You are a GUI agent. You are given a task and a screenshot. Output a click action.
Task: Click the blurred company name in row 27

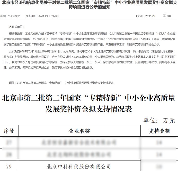tap(79, 142)
